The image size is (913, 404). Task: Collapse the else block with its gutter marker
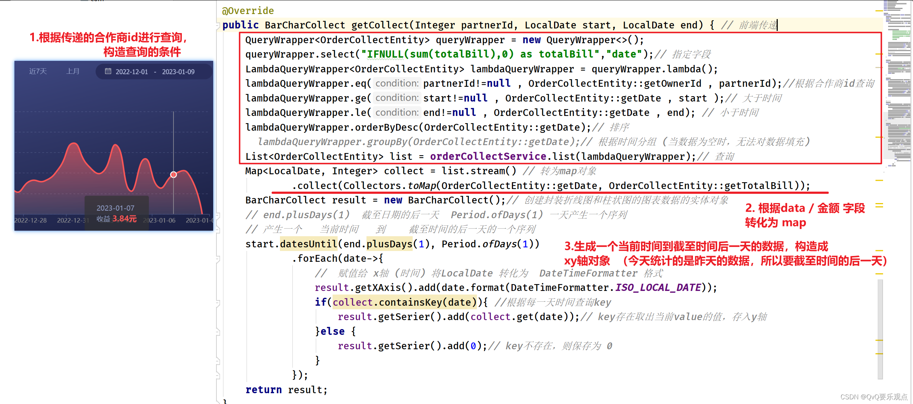(x=218, y=332)
